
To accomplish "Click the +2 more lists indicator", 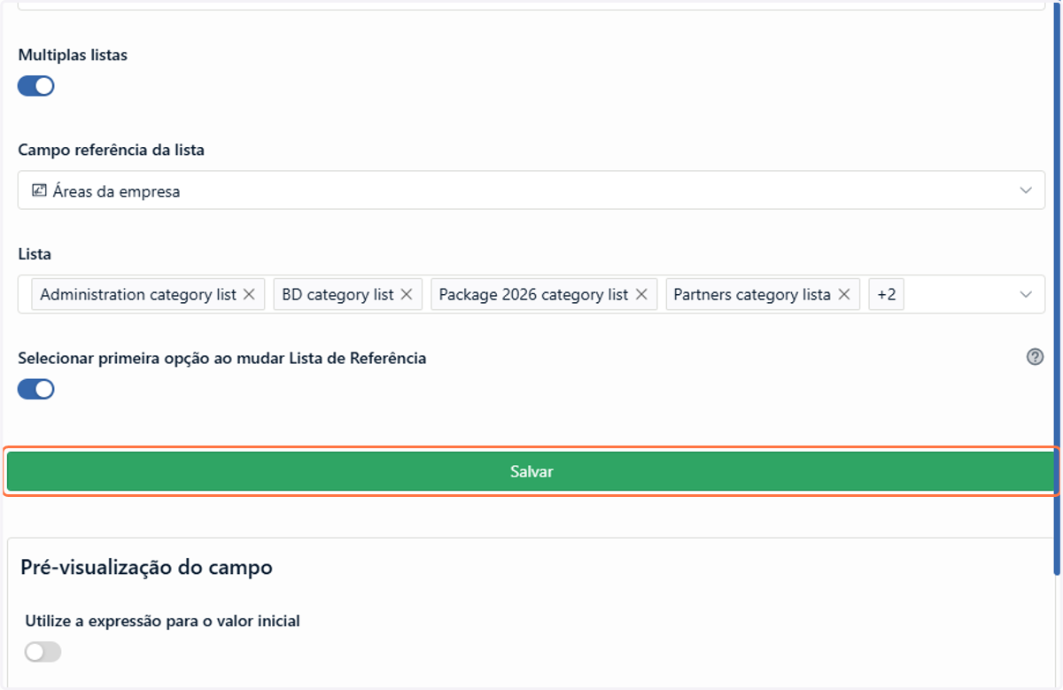I will [887, 294].
